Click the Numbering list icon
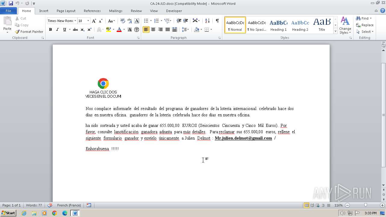This screenshot has width=386, height=217. point(156,21)
